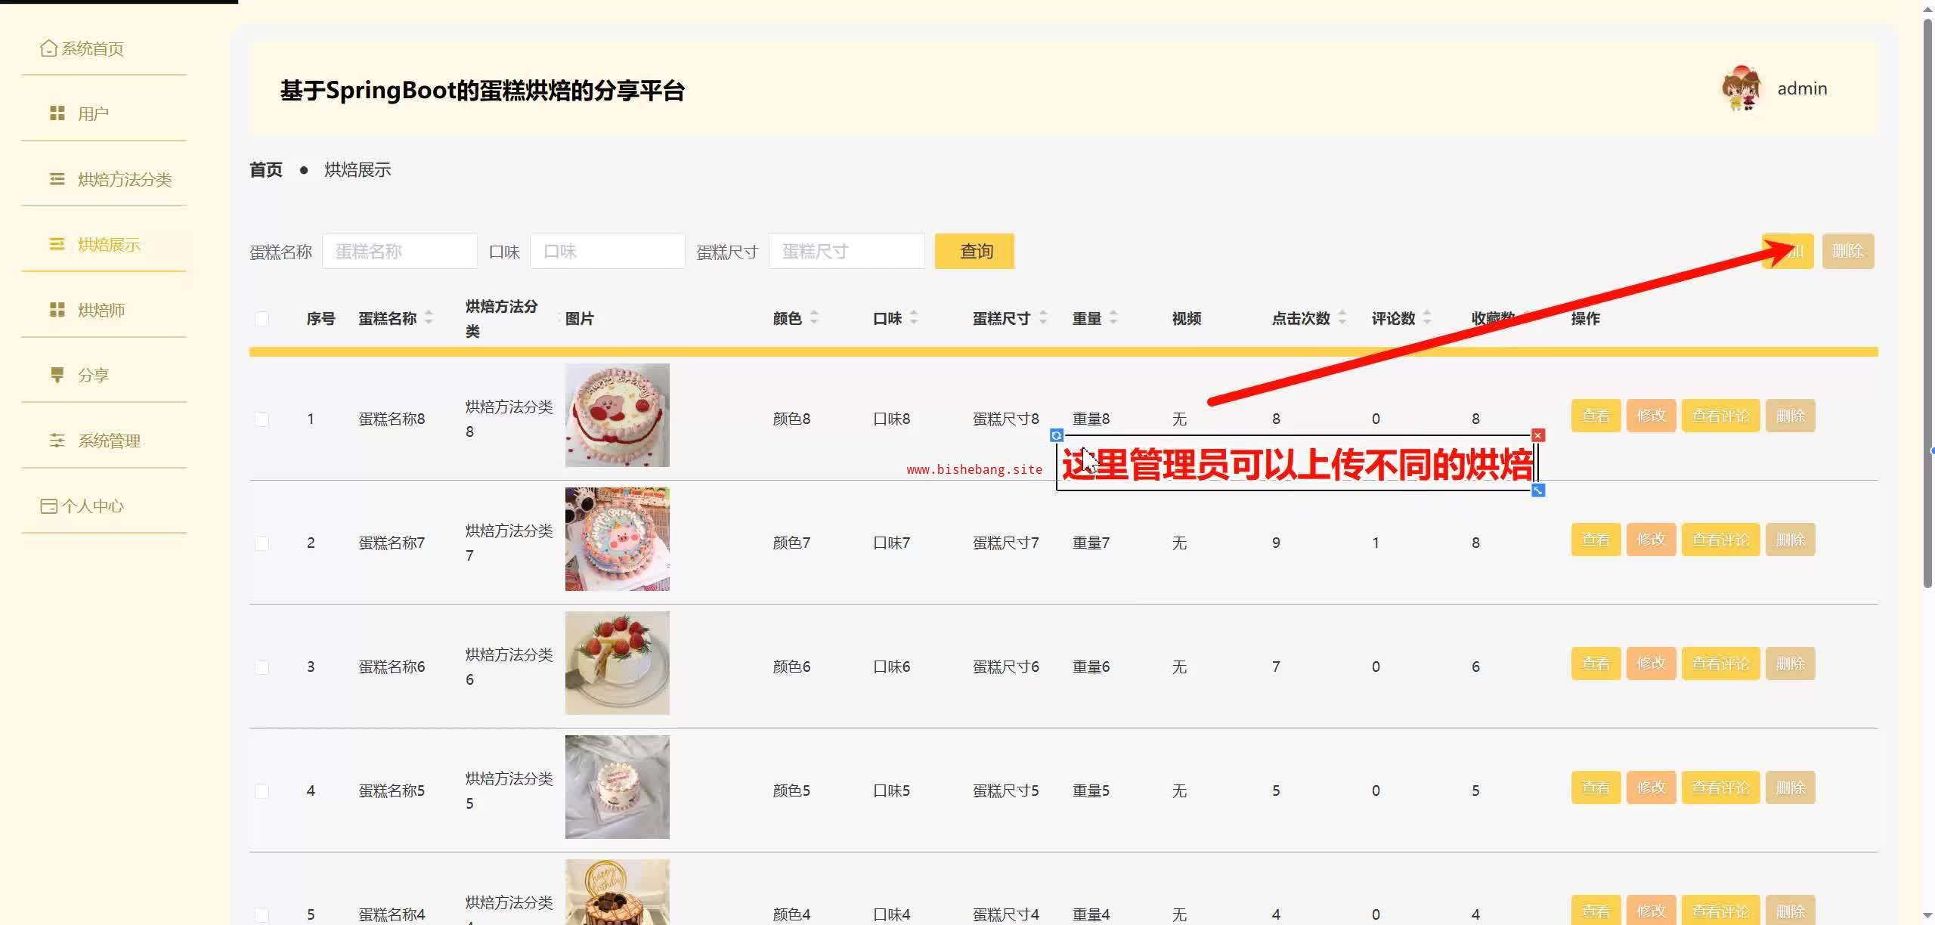Click the home icon beside 系统首页
Image resolution: width=1935 pixels, height=925 pixels.
(x=48, y=48)
